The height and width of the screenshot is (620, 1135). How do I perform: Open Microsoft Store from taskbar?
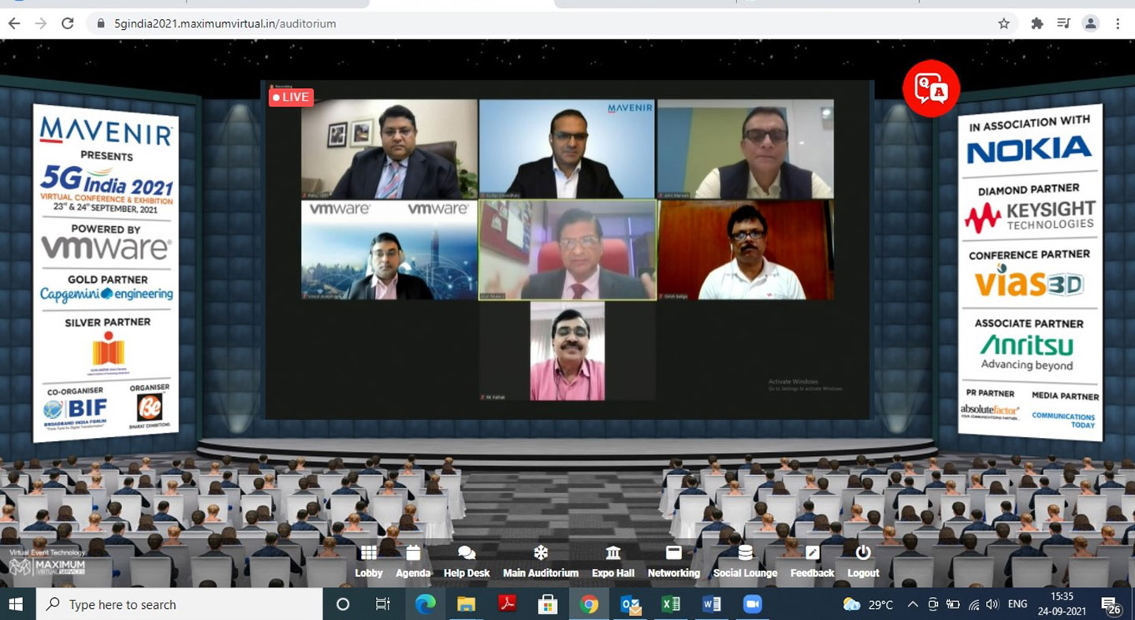coord(548,604)
